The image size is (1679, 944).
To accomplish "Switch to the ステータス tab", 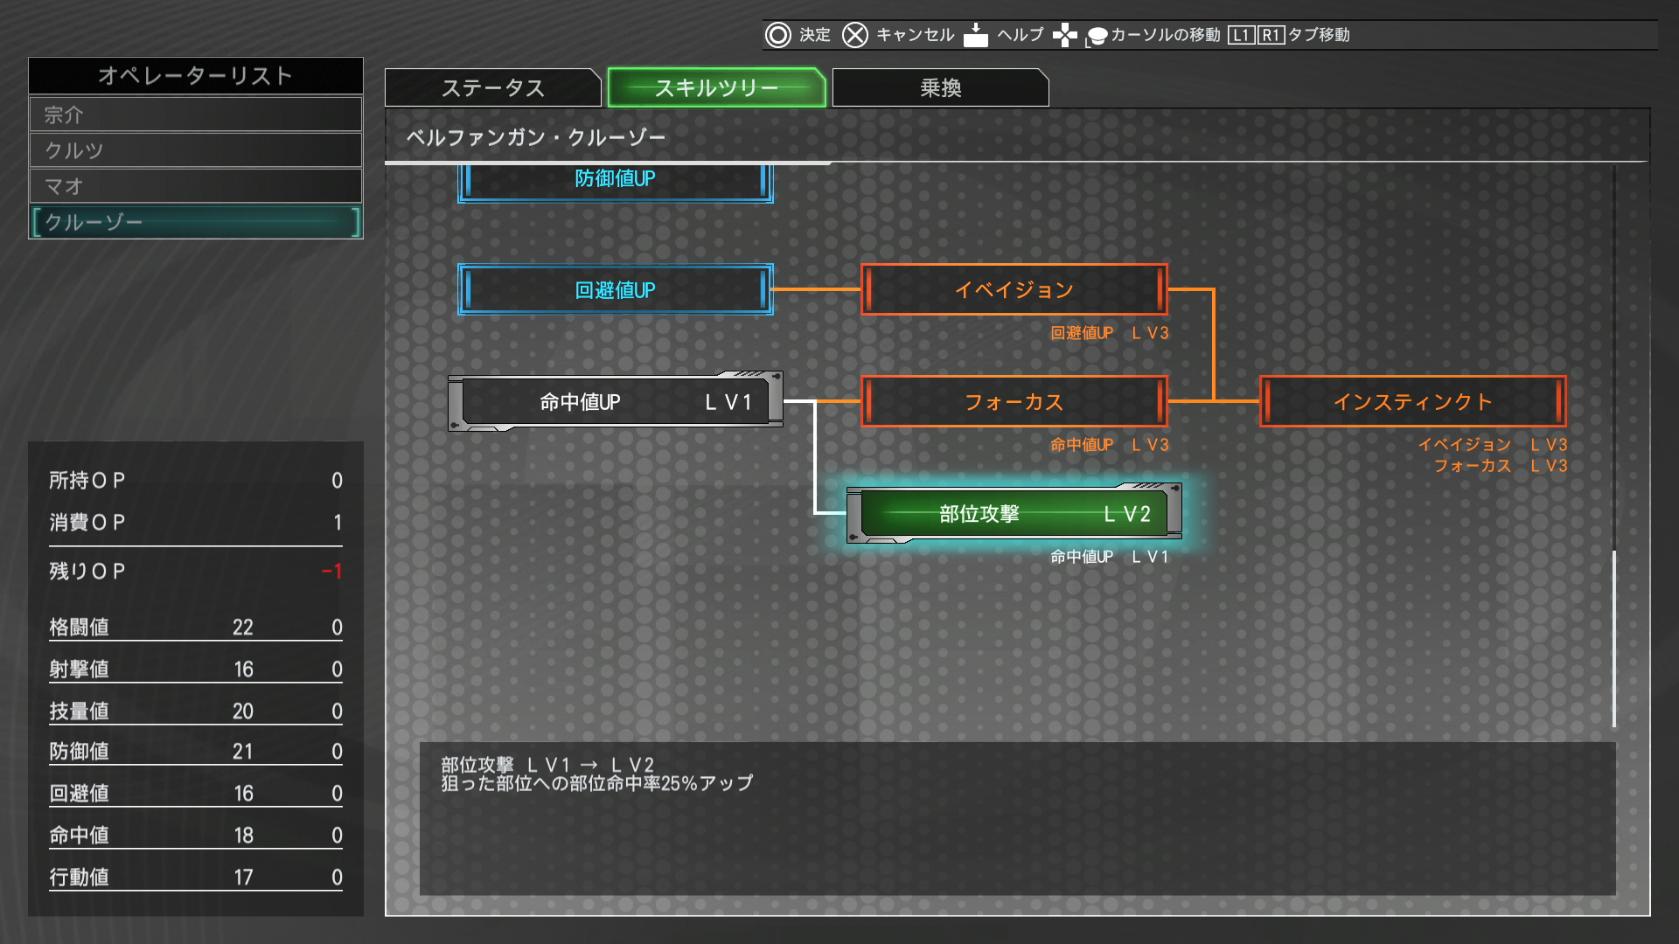I will pyautogui.click(x=492, y=88).
